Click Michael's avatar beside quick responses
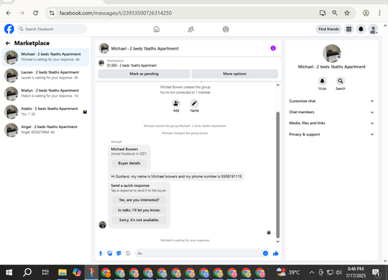The width and height of the screenshot is (388, 280). click(x=102, y=224)
